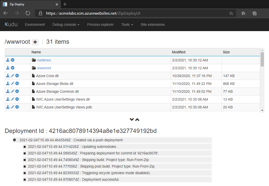Download IWC.Azure.UserSettings.Views.dll

pyautogui.click(x=8, y=99)
